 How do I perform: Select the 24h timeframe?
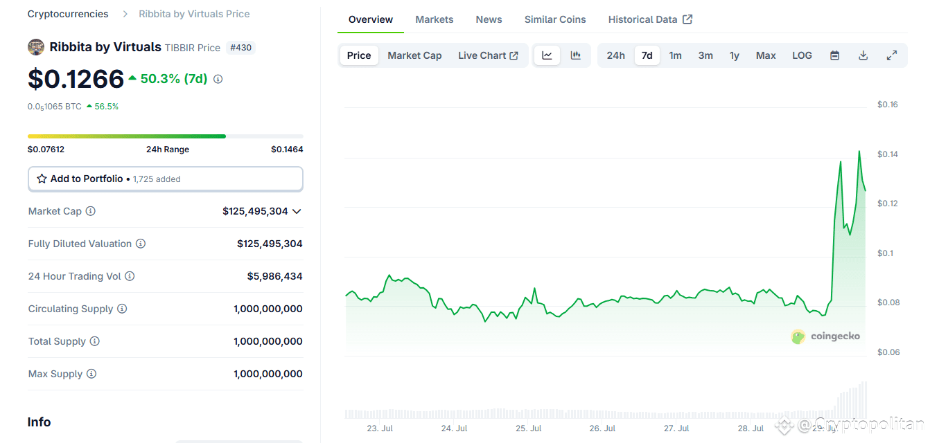[615, 55]
